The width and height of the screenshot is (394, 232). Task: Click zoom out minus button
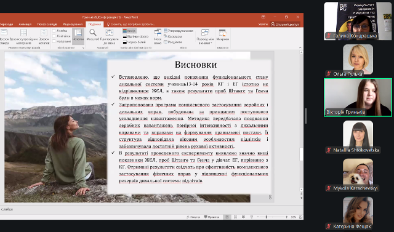coord(258,217)
